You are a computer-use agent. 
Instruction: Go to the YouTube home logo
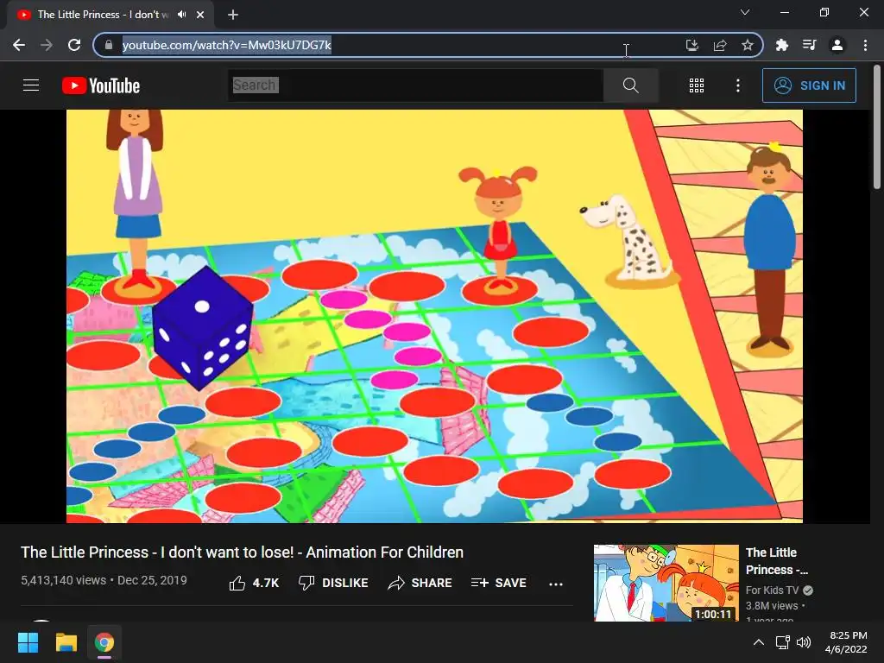(x=101, y=85)
